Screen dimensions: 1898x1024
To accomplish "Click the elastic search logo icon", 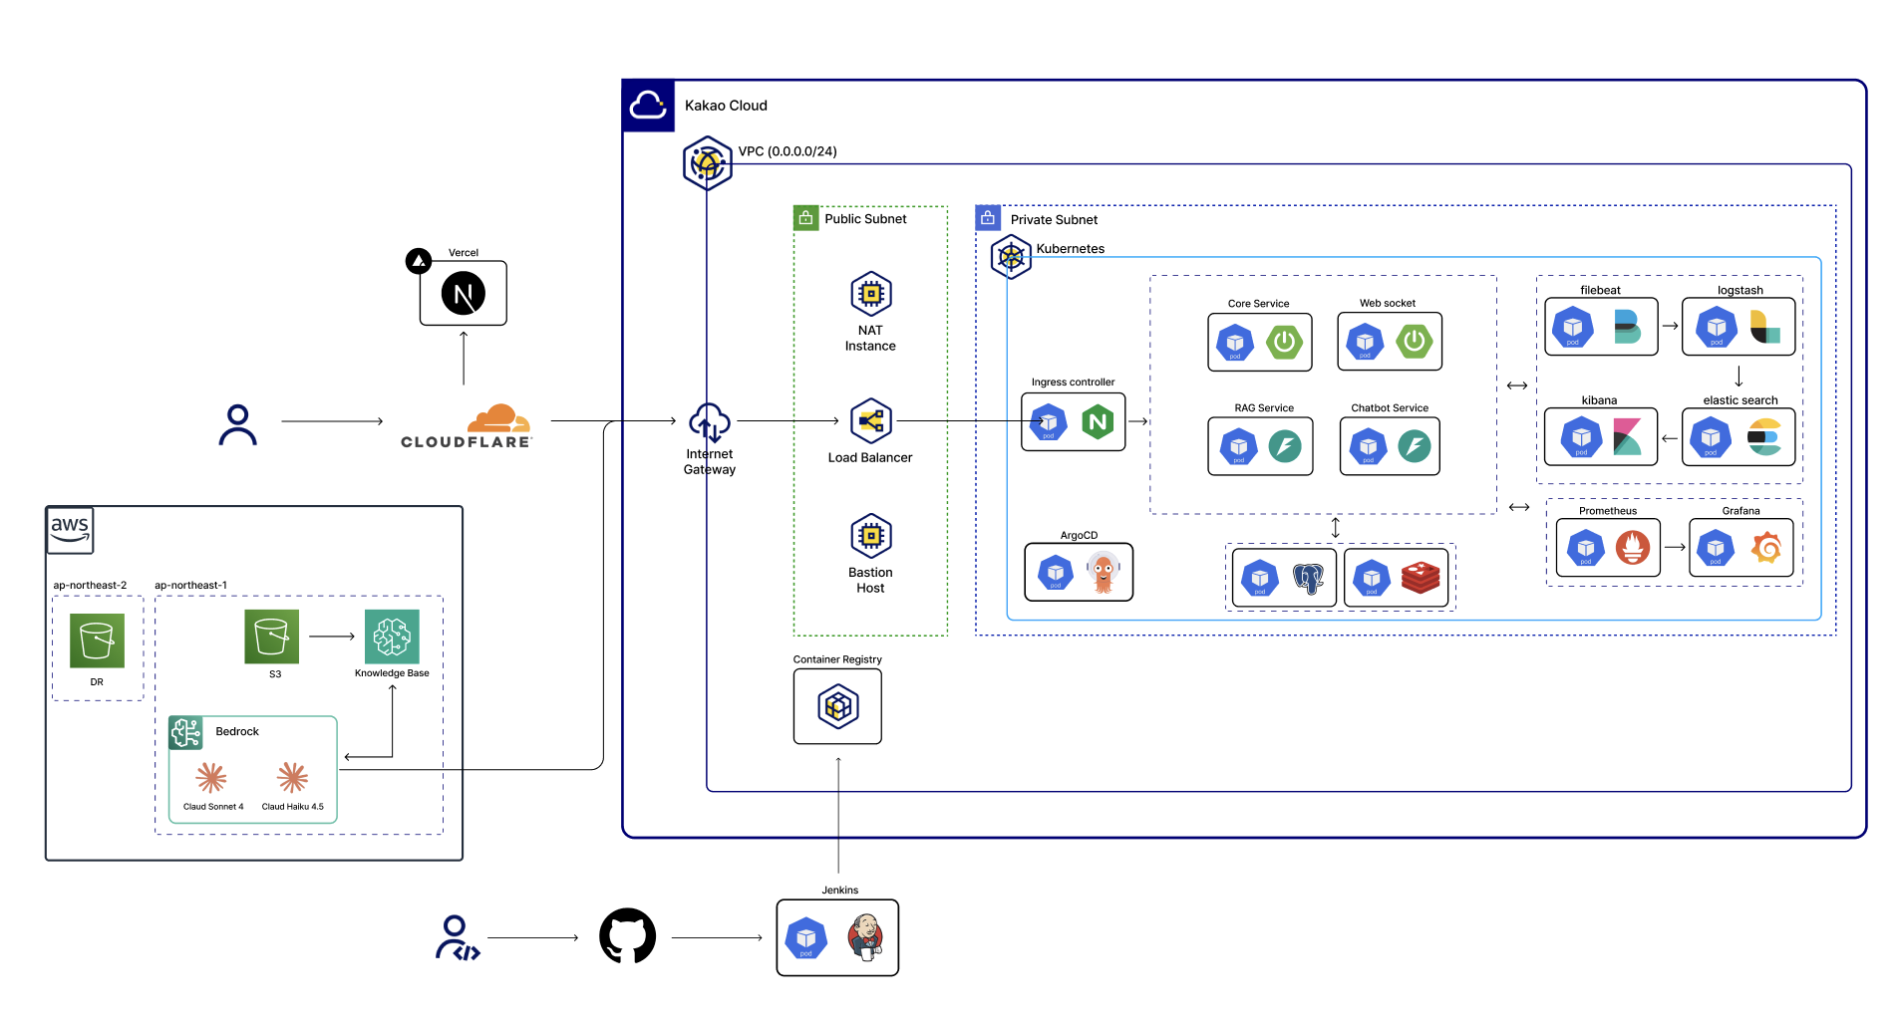I will coord(1764,437).
